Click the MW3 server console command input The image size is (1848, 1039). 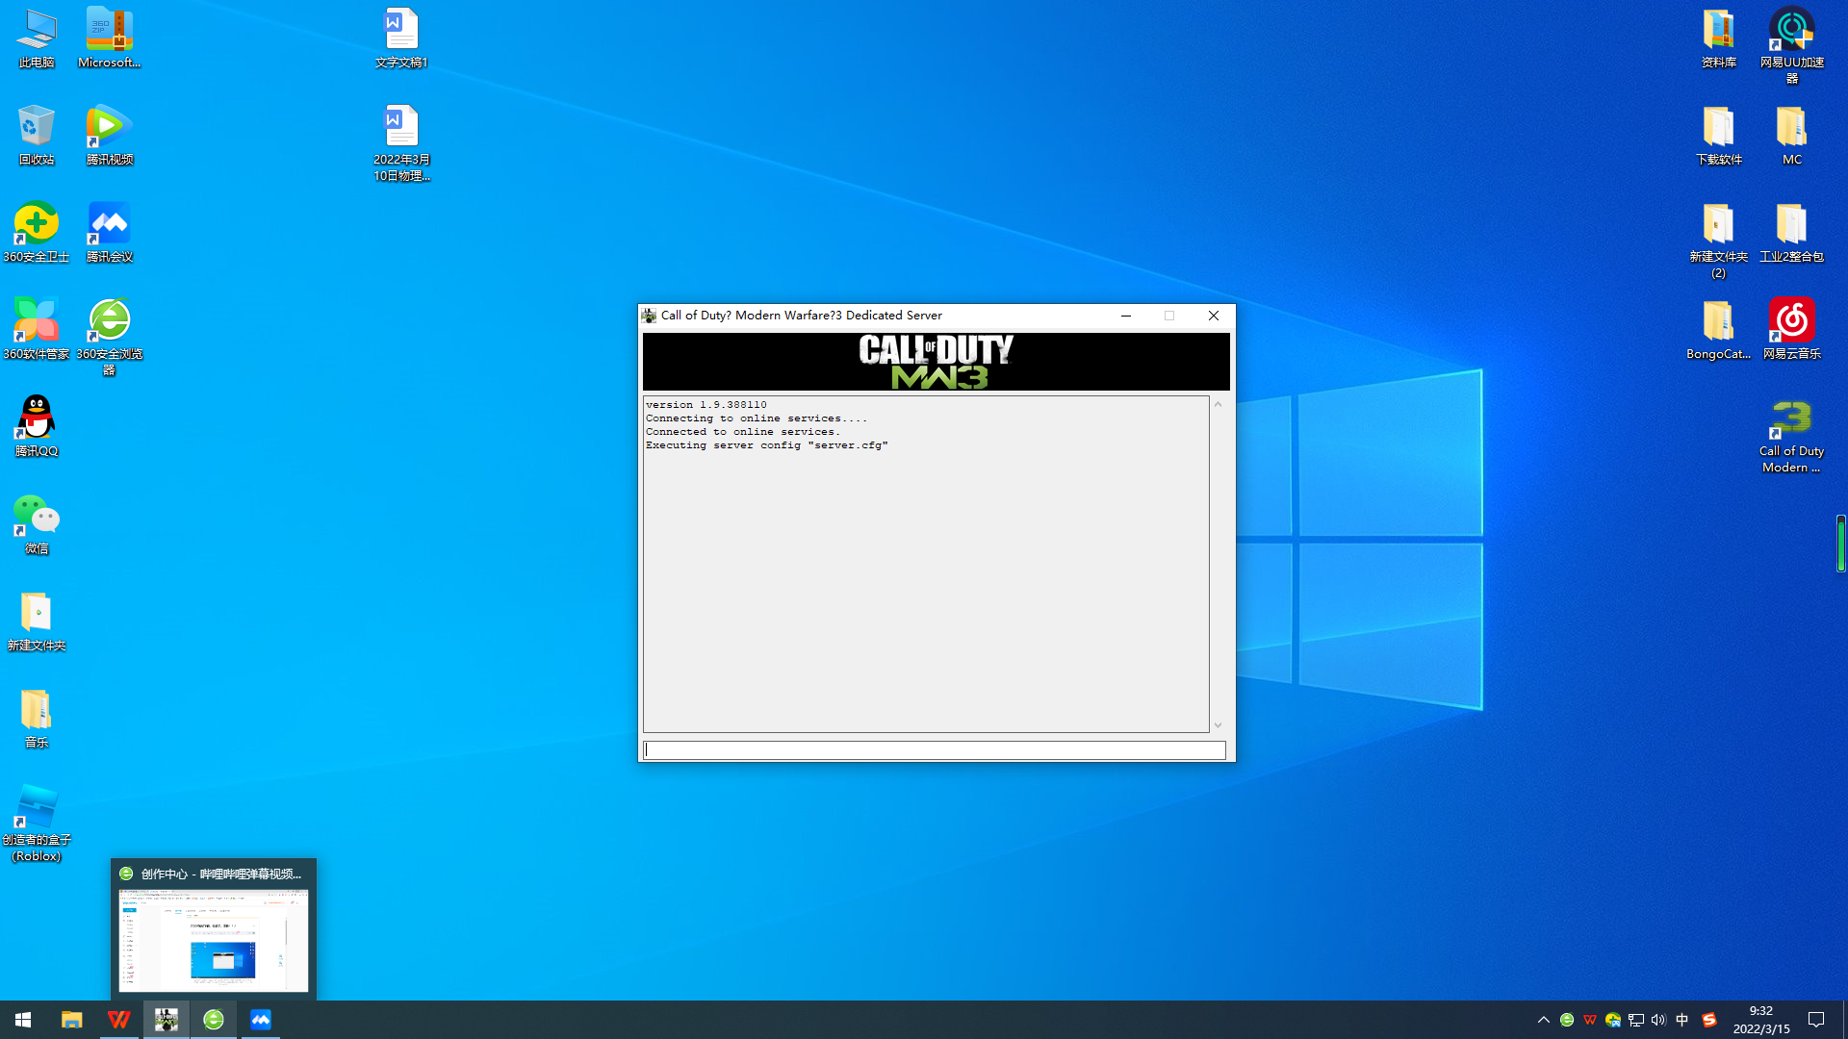(934, 749)
